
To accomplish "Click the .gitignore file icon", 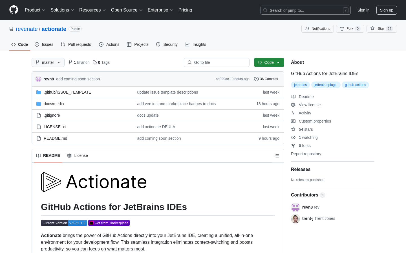I will (39, 115).
